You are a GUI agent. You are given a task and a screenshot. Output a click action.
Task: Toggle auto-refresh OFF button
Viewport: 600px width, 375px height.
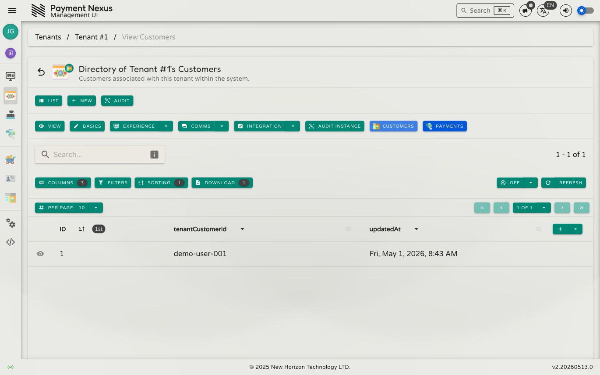pos(511,182)
